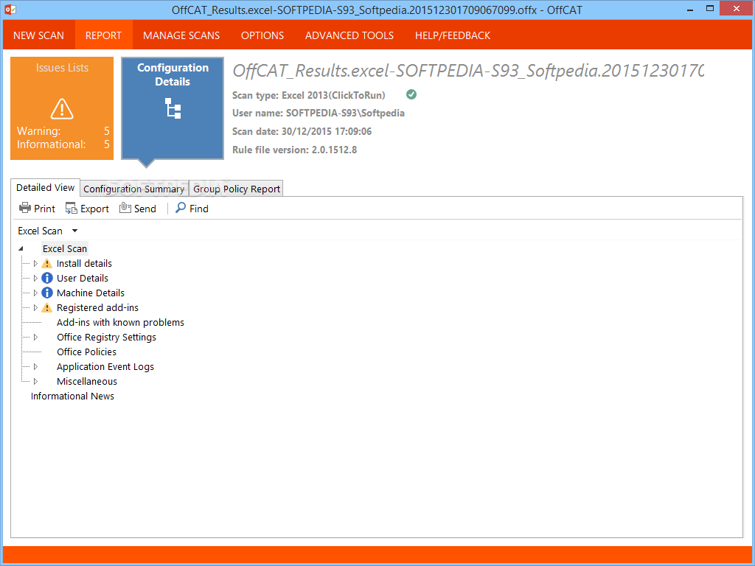The width and height of the screenshot is (755, 566).
Task: Click the warning icon beside Install details
Action: (x=46, y=263)
